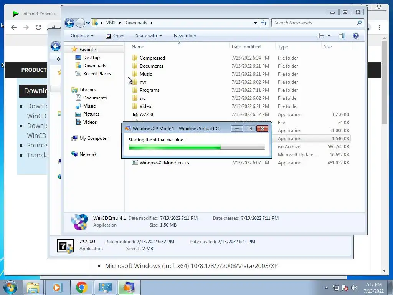
Task: Select Favorites in navigation pane
Action: (88, 50)
